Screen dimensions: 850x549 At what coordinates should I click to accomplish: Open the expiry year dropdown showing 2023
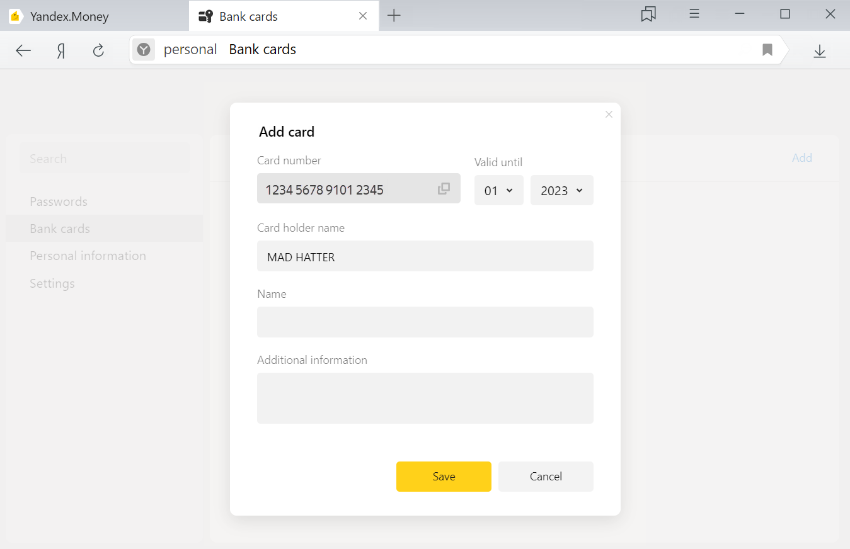point(562,190)
